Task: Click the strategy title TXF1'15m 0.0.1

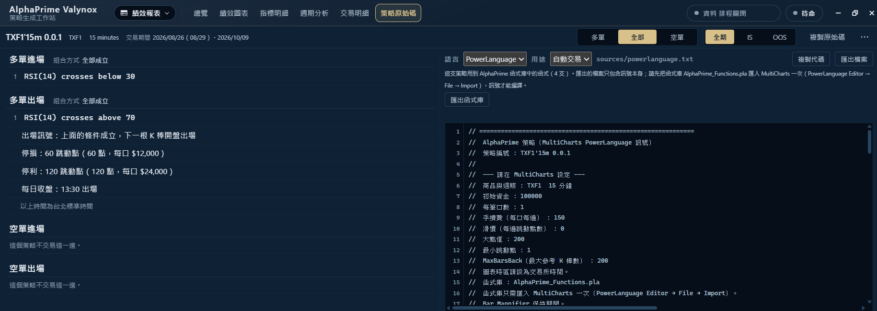Action: pos(34,37)
